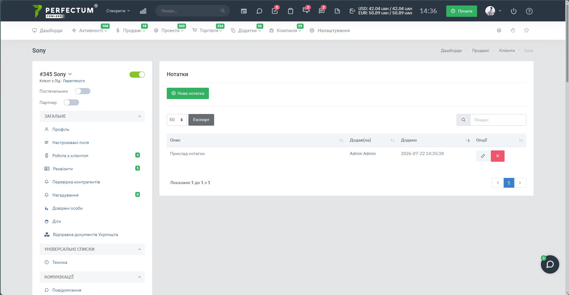Screen dimensions: 569x295
Task: Click the green Почати button
Action: pyautogui.click(x=461, y=11)
